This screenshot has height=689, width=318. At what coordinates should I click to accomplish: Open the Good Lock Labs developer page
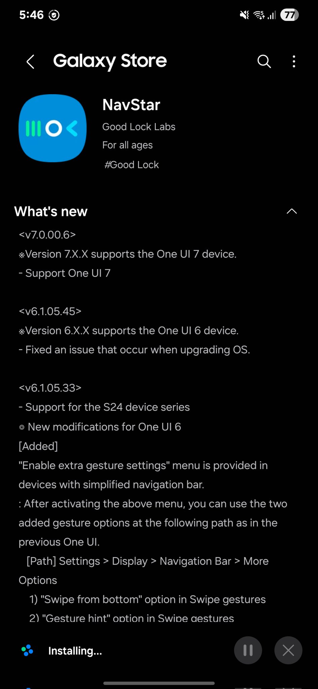(x=139, y=127)
